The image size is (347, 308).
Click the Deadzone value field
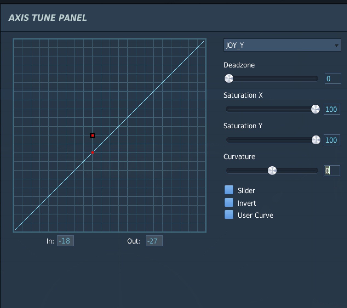point(333,78)
